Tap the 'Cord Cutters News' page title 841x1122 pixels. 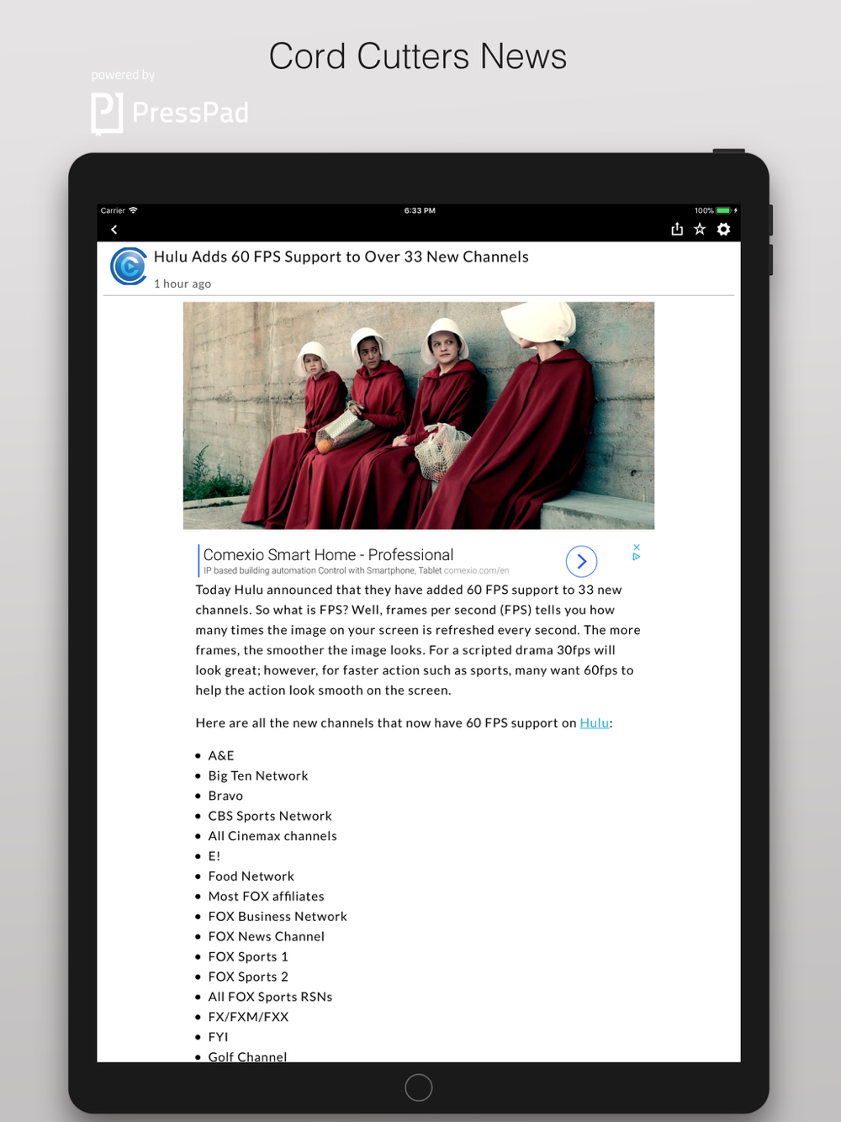tap(418, 56)
